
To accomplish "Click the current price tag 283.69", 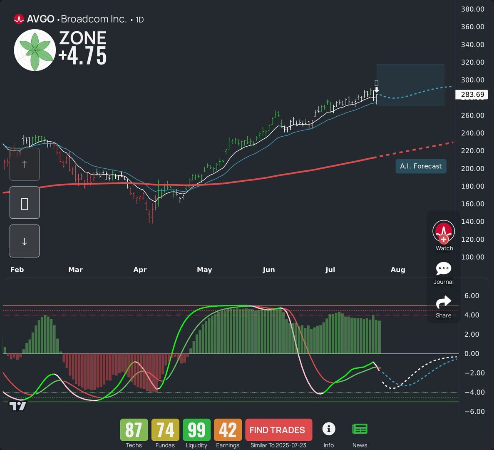I will pos(472,95).
